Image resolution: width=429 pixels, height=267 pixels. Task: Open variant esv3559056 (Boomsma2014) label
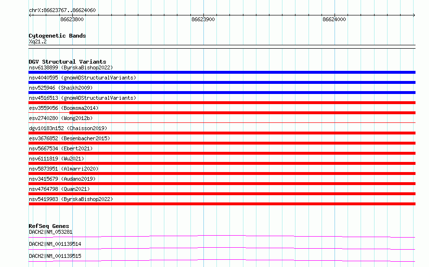pyautogui.click(x=64, y=108)
